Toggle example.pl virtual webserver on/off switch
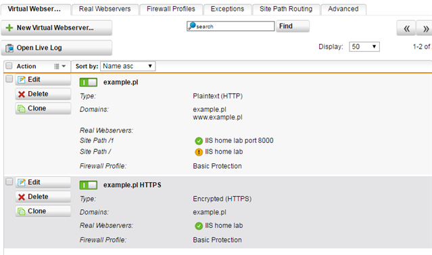 [x=89, y=82]
